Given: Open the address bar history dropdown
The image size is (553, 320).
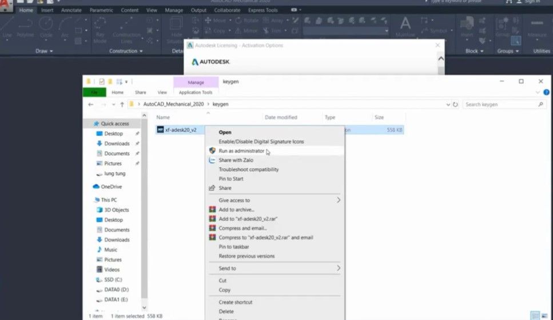Looking at the screenshot, I should click(448, 104).
